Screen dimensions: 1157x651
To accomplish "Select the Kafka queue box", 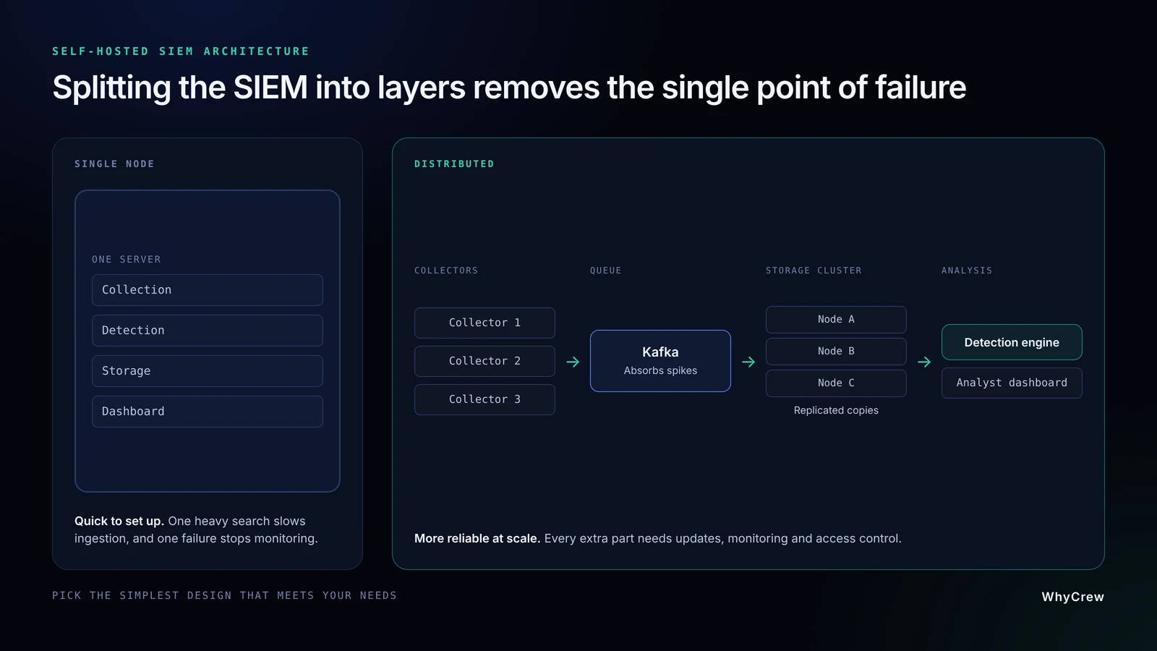I will coord(660,361).
